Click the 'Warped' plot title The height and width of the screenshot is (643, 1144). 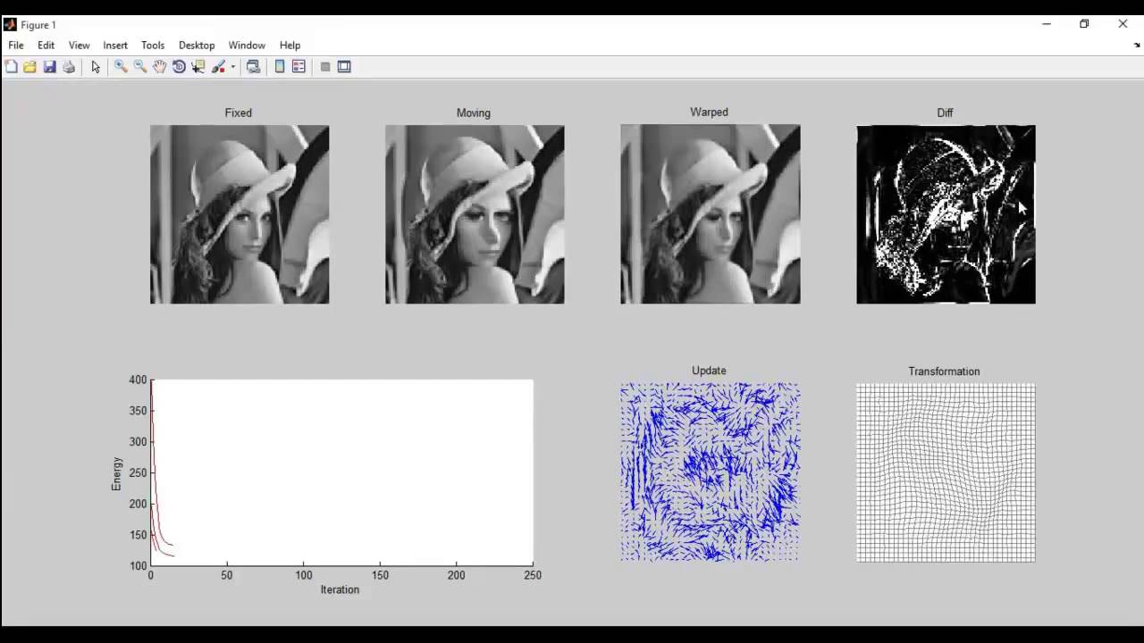coord(709,113)
